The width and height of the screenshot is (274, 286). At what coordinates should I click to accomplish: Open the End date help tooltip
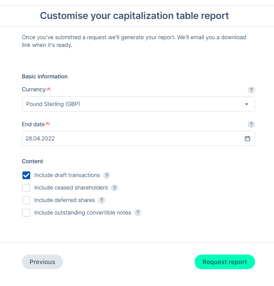(x=251, y=124)
